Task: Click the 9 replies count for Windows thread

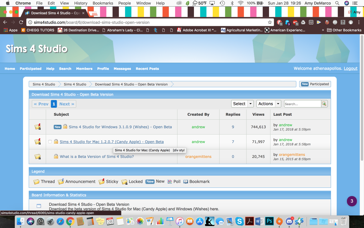Action: 233,127
